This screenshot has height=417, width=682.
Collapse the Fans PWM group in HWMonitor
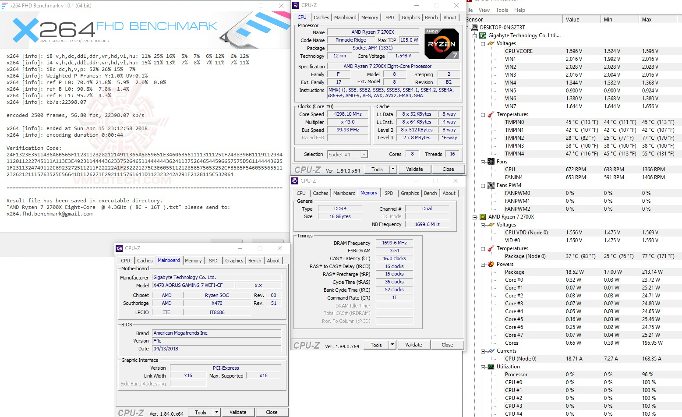pos(483,186)
